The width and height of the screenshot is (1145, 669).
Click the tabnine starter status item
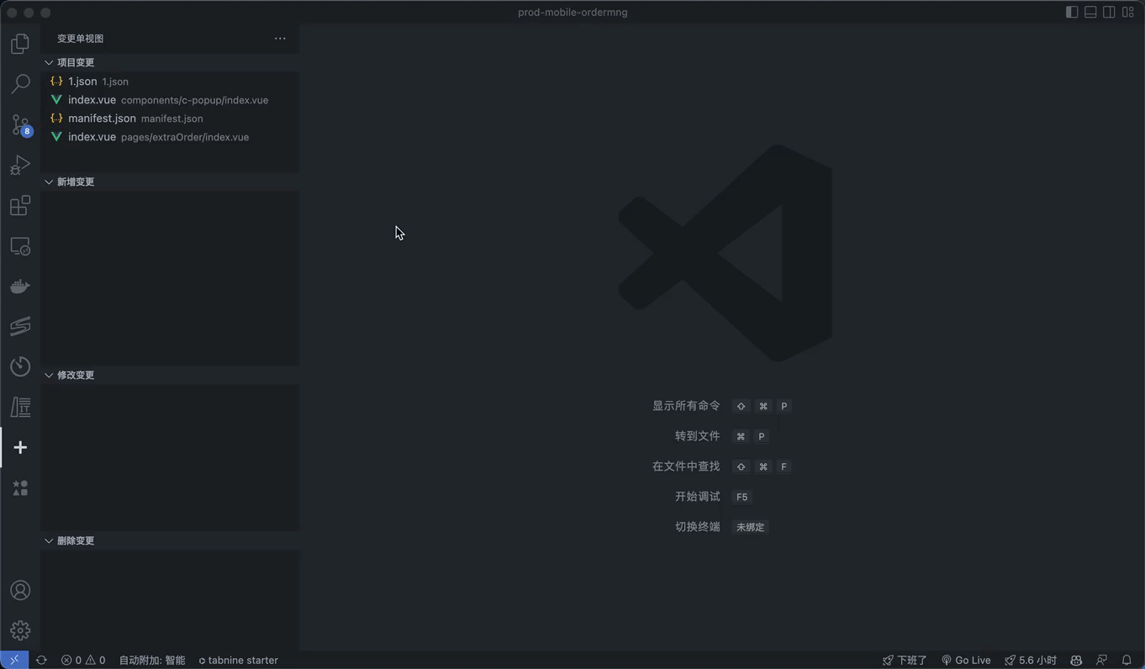tap(238, 660)
